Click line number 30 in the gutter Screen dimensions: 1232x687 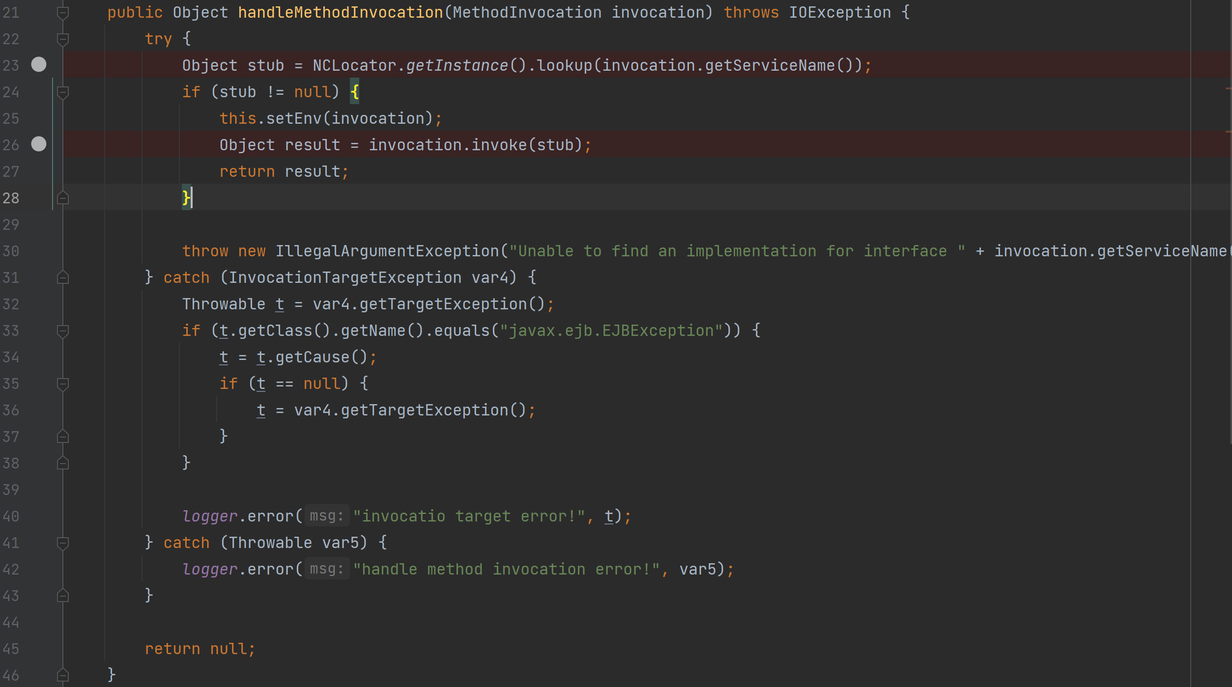click(x=11, y=251)
